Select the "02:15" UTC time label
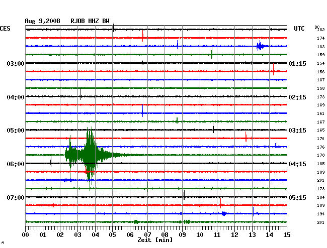The image size is (327, 248). [x=297, y=97]
